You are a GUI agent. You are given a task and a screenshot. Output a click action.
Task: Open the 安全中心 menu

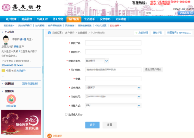click(x=105, y=19)
